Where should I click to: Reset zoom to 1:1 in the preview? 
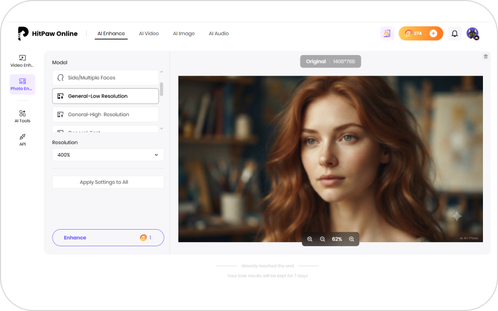pos(310,239)
